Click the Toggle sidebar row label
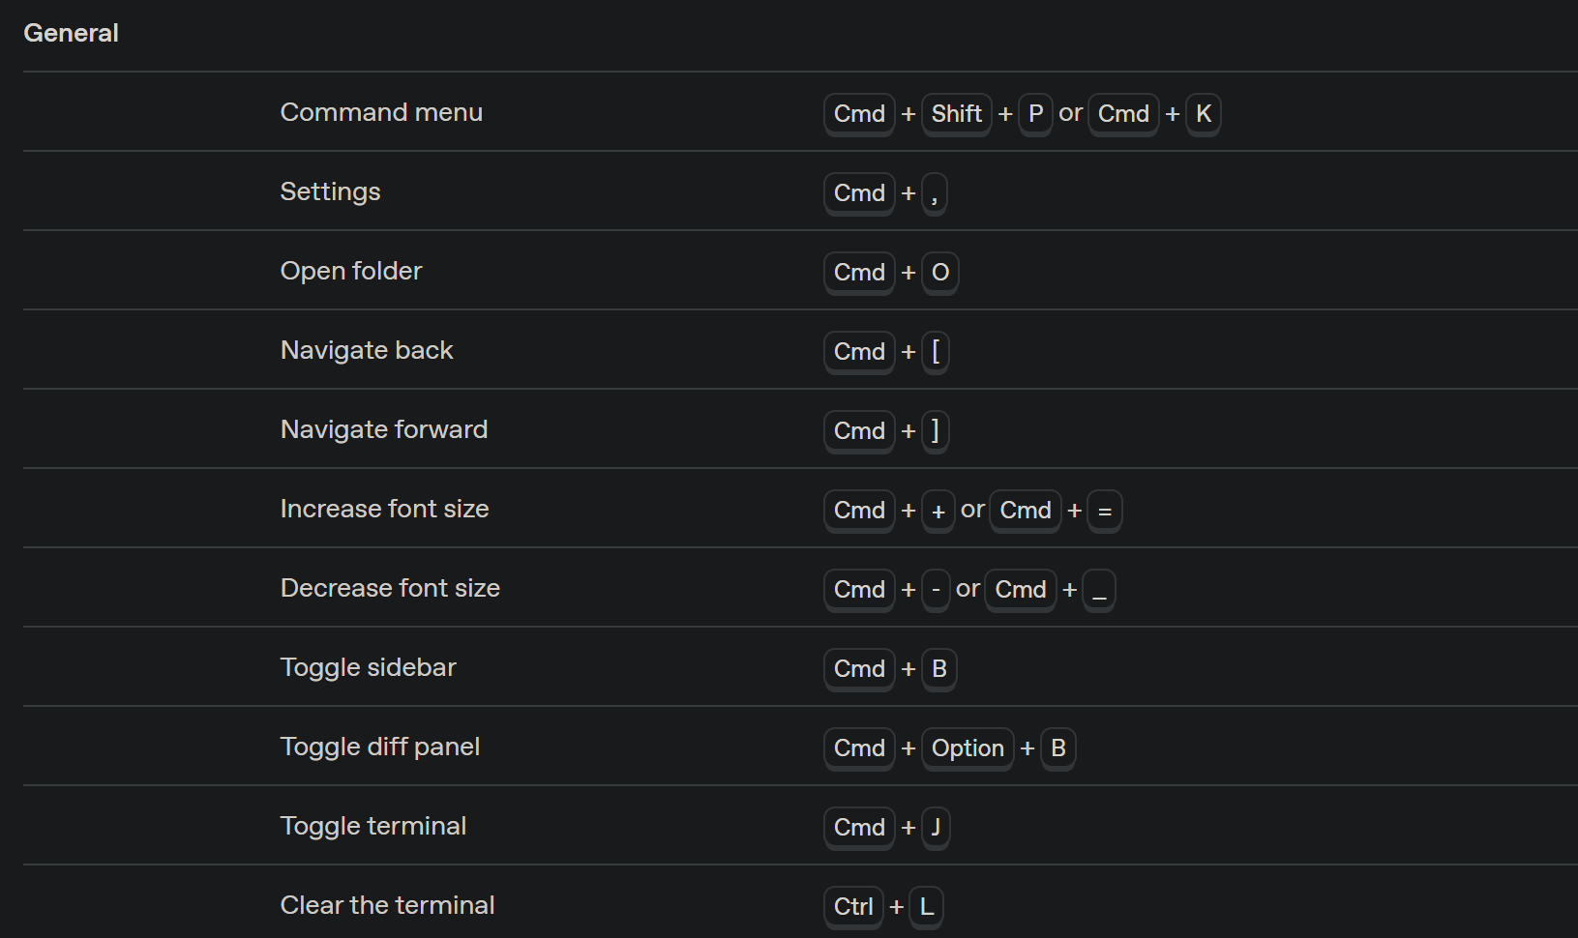Viewport: 1578px width, 938px height. [x=368, y=667]
